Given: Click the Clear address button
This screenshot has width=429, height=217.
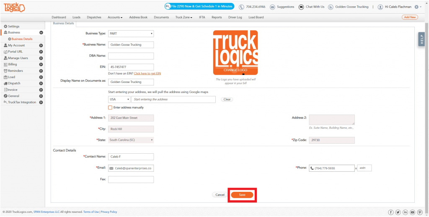Looking at the screenshot, I should pos(227,99).
